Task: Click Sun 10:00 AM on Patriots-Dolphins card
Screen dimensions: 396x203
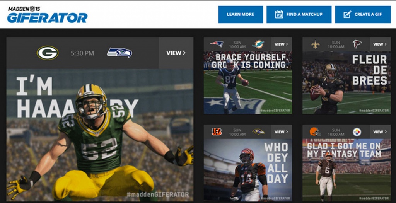Action: (237, 45)
